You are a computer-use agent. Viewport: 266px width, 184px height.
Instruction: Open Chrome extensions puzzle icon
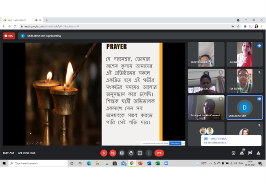click(245, 27)
